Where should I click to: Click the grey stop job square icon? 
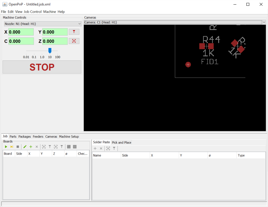point(18,147)
